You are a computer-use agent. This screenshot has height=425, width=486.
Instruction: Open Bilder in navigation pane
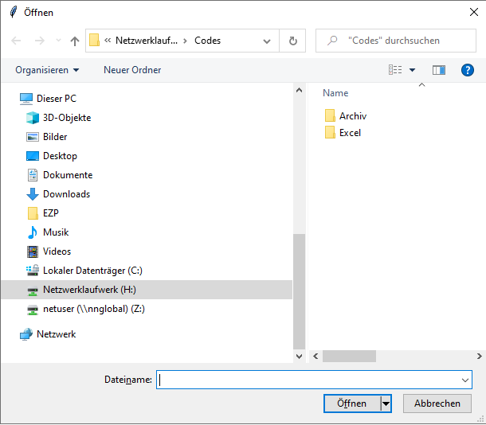tap(55, 137)
